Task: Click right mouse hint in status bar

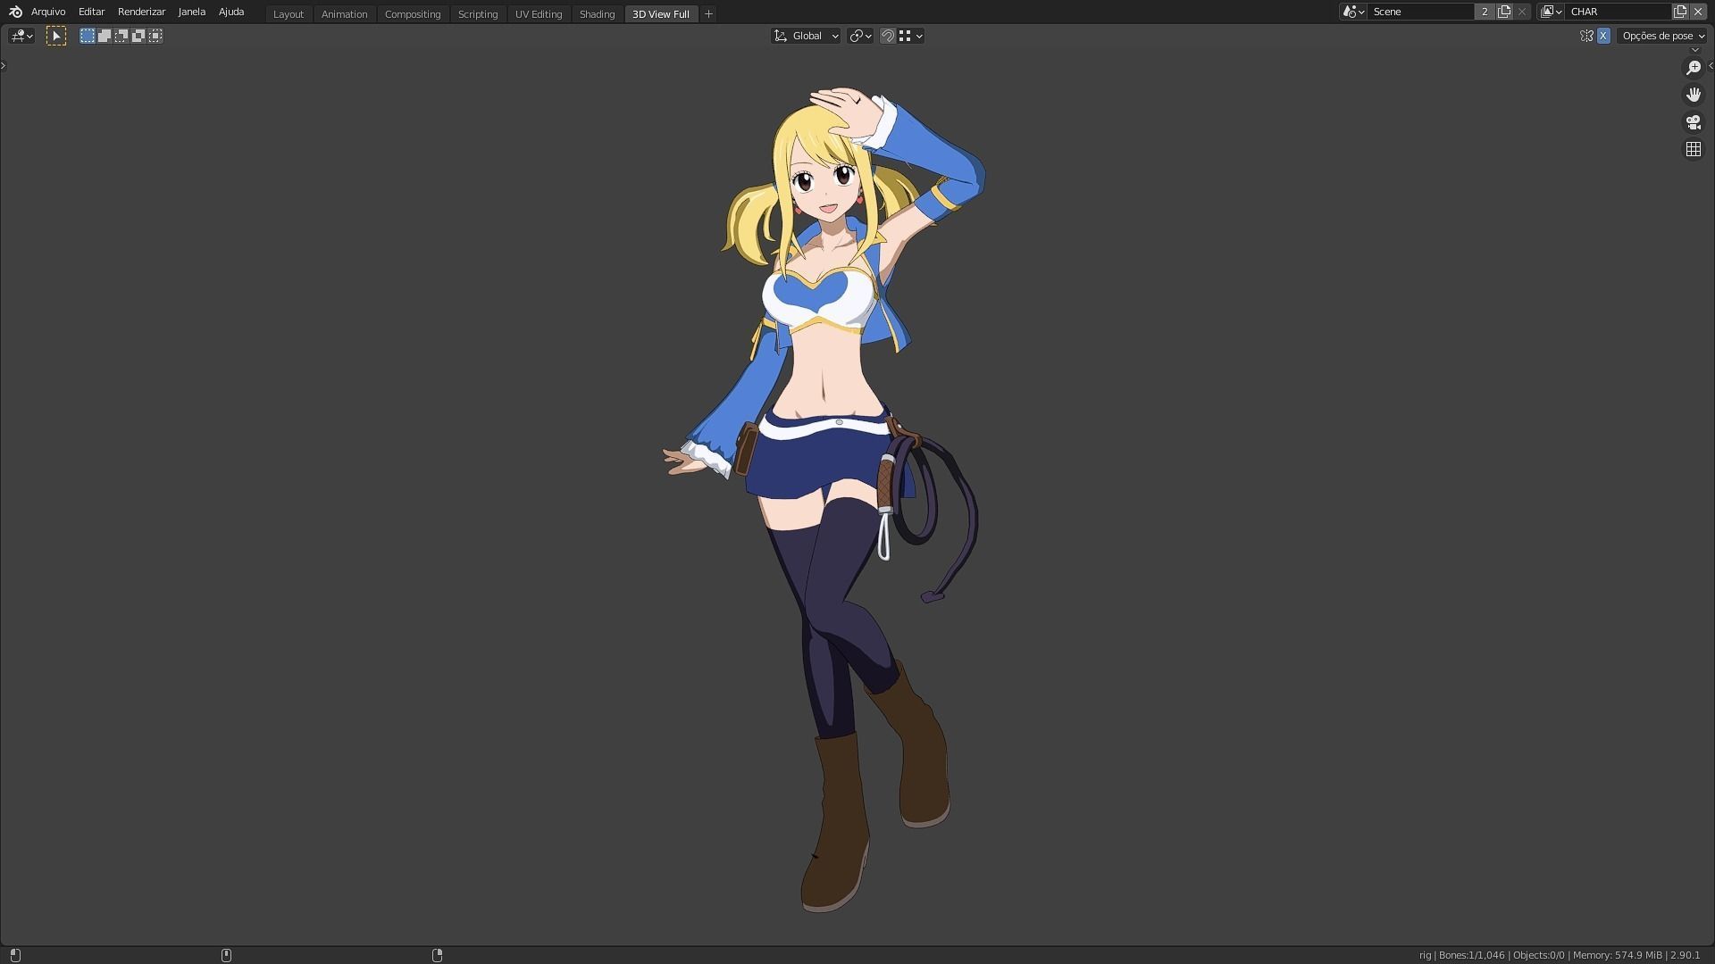Action: [x=437, y=955]
